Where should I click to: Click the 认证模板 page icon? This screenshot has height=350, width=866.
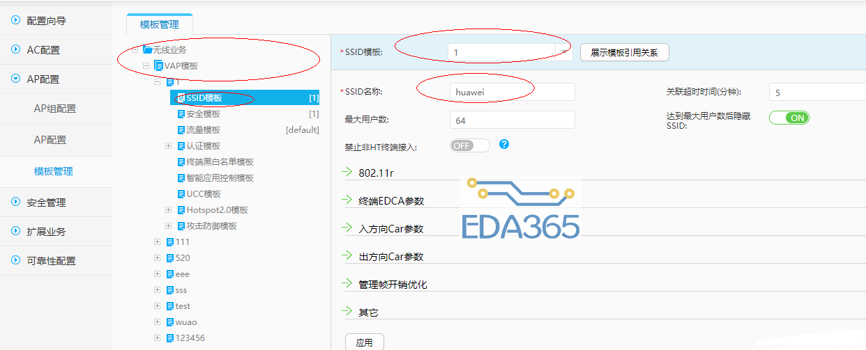[x=181, y=145]
